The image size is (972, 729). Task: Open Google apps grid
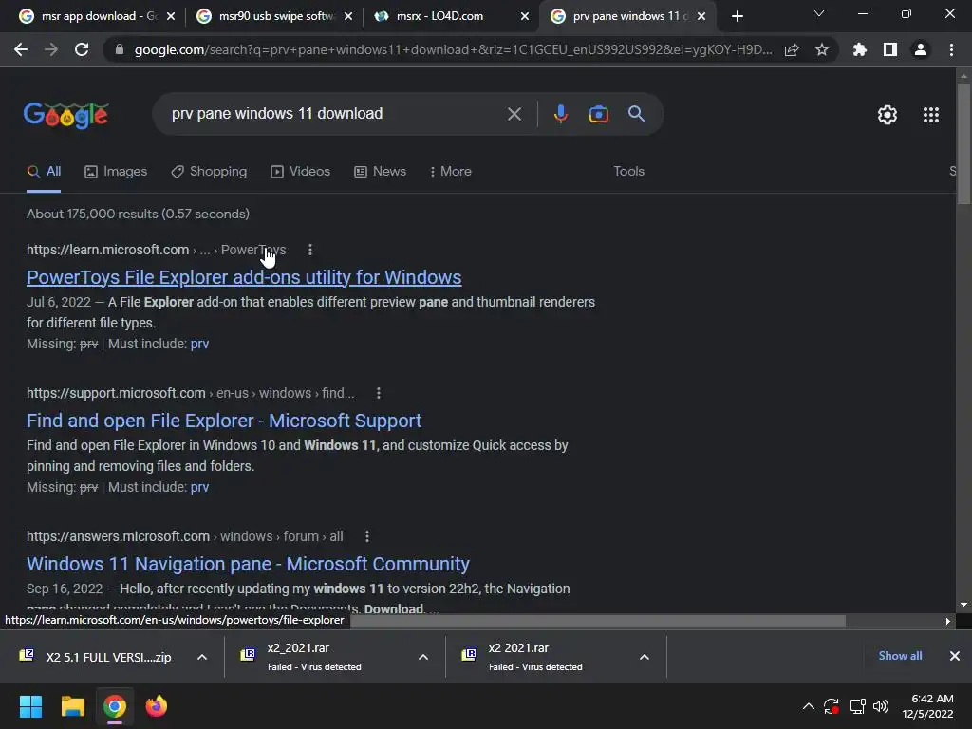click(x=931, y=115)
